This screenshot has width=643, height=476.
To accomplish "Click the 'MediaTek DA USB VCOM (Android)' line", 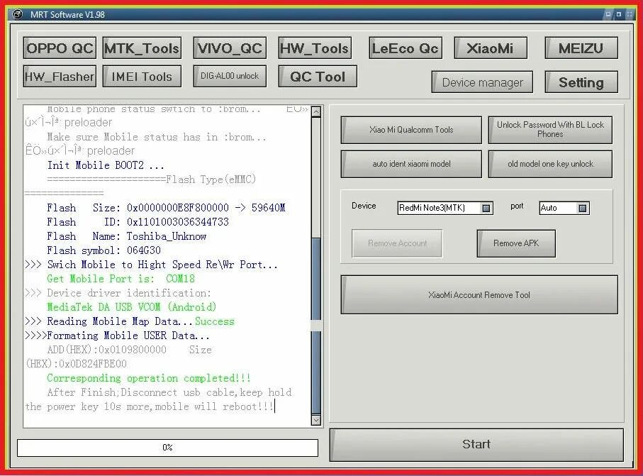I will [131, 307].
